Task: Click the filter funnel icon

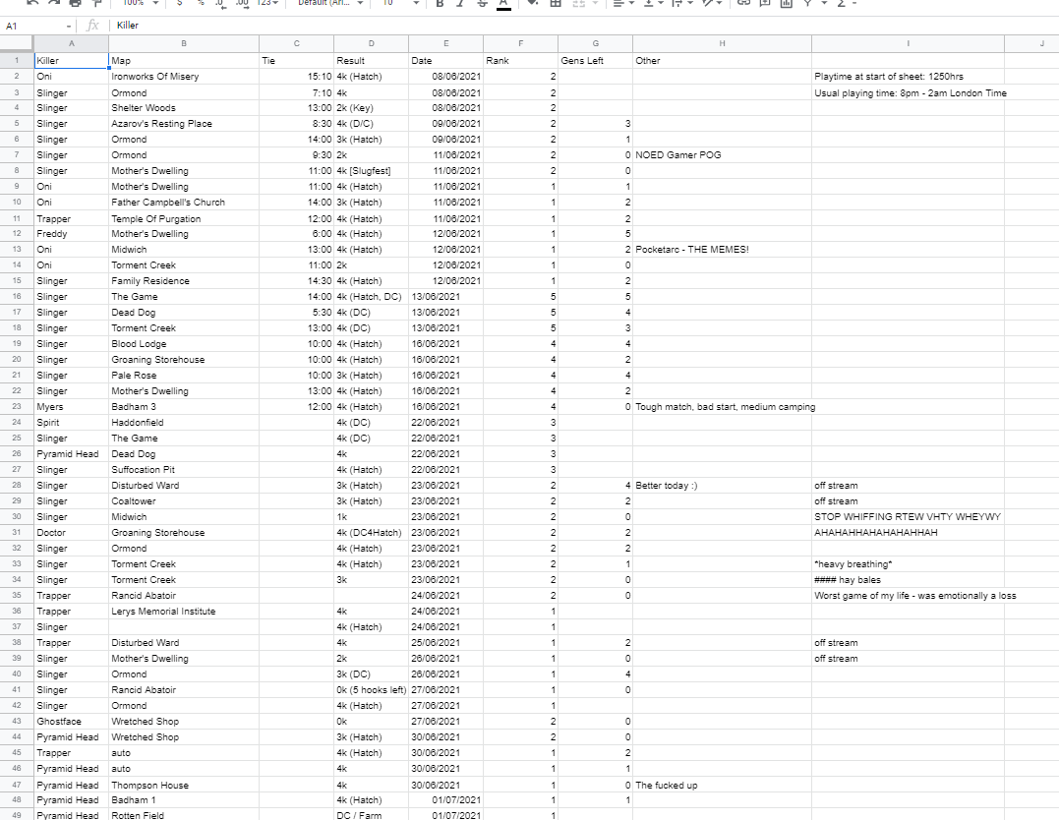Action: 807,3
